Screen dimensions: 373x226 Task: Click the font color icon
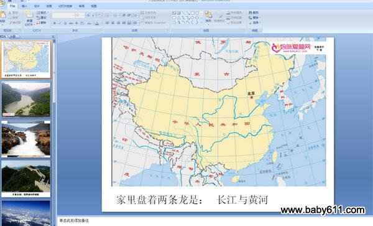(97, 23)
